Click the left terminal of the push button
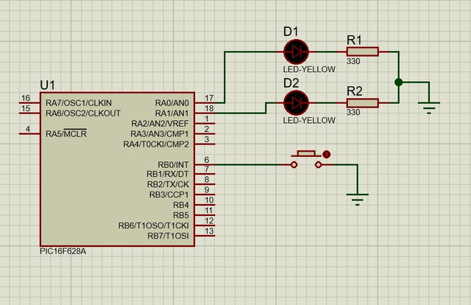471x305 pixels. coord(294,165)
